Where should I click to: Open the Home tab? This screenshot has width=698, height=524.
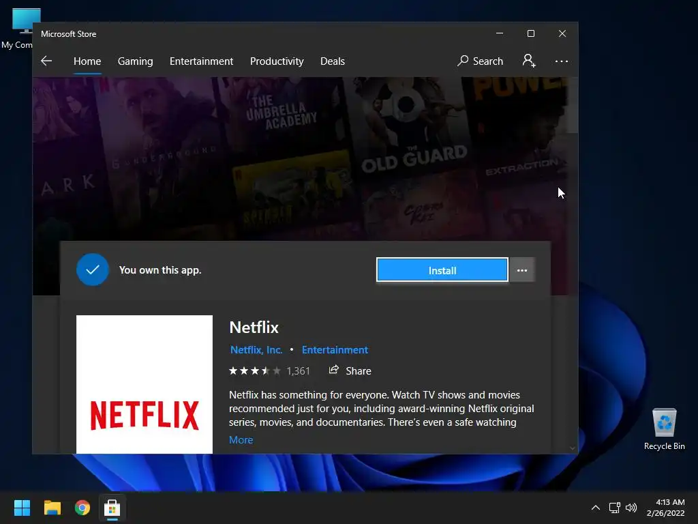click(87, 61)
